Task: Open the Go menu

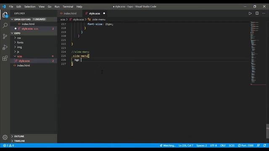Action: [50, 7]
